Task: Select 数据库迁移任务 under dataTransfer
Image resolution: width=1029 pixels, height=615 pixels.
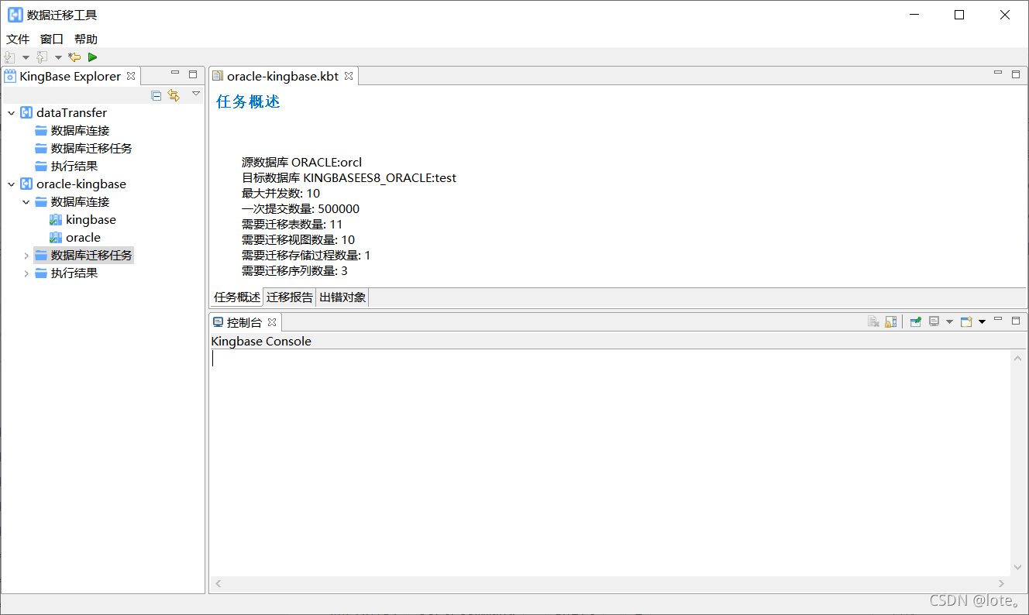Action: (84, 149)
